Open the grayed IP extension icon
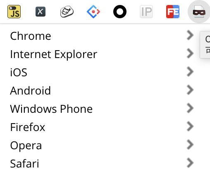Image resolution: width=210 pixels, height=170 pixels. 146,12
